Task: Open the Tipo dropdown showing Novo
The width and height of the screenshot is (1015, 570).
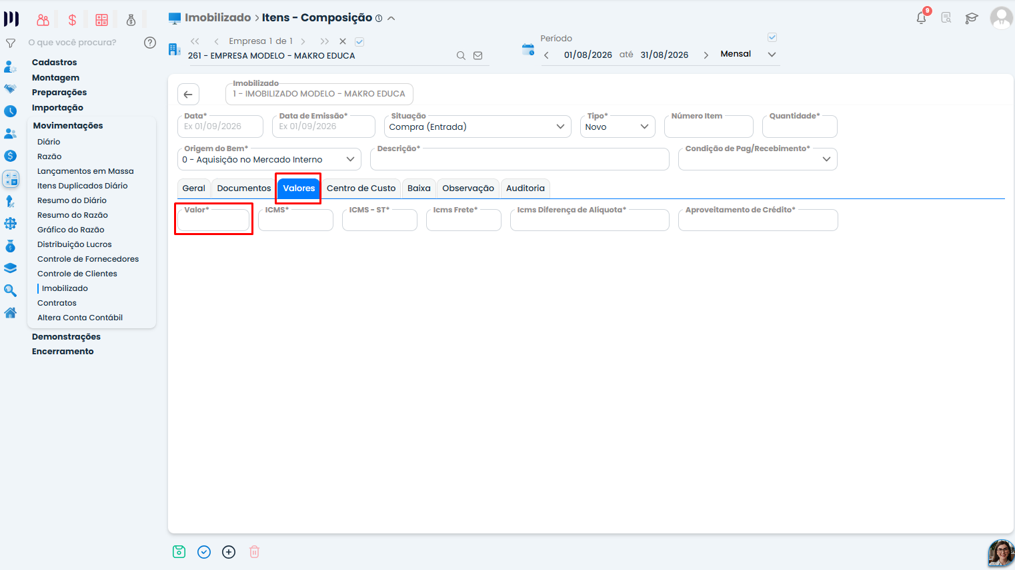Action: pos(618,127)
